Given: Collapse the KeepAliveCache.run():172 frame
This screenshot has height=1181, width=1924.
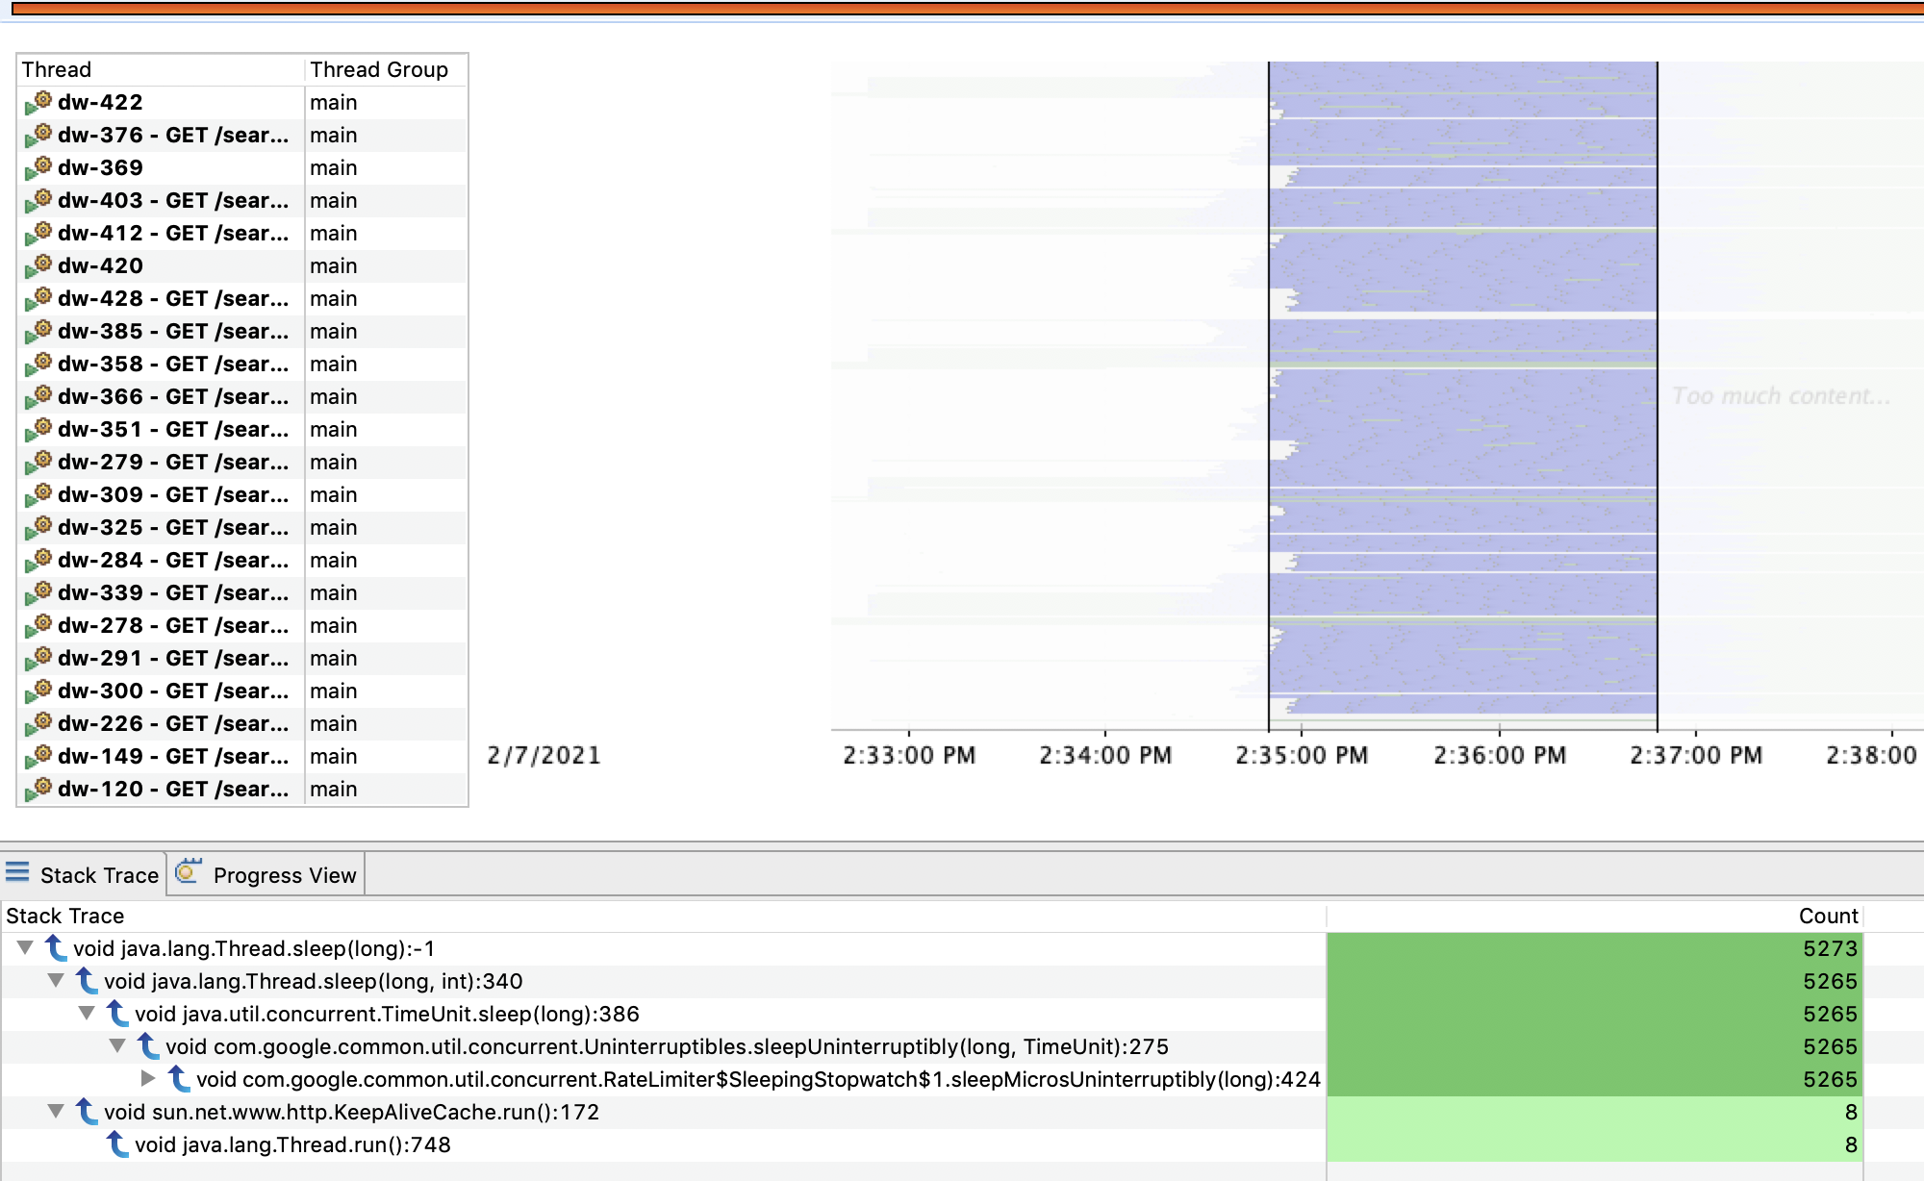Looking at the screenshot, I should pos(56,1112).
